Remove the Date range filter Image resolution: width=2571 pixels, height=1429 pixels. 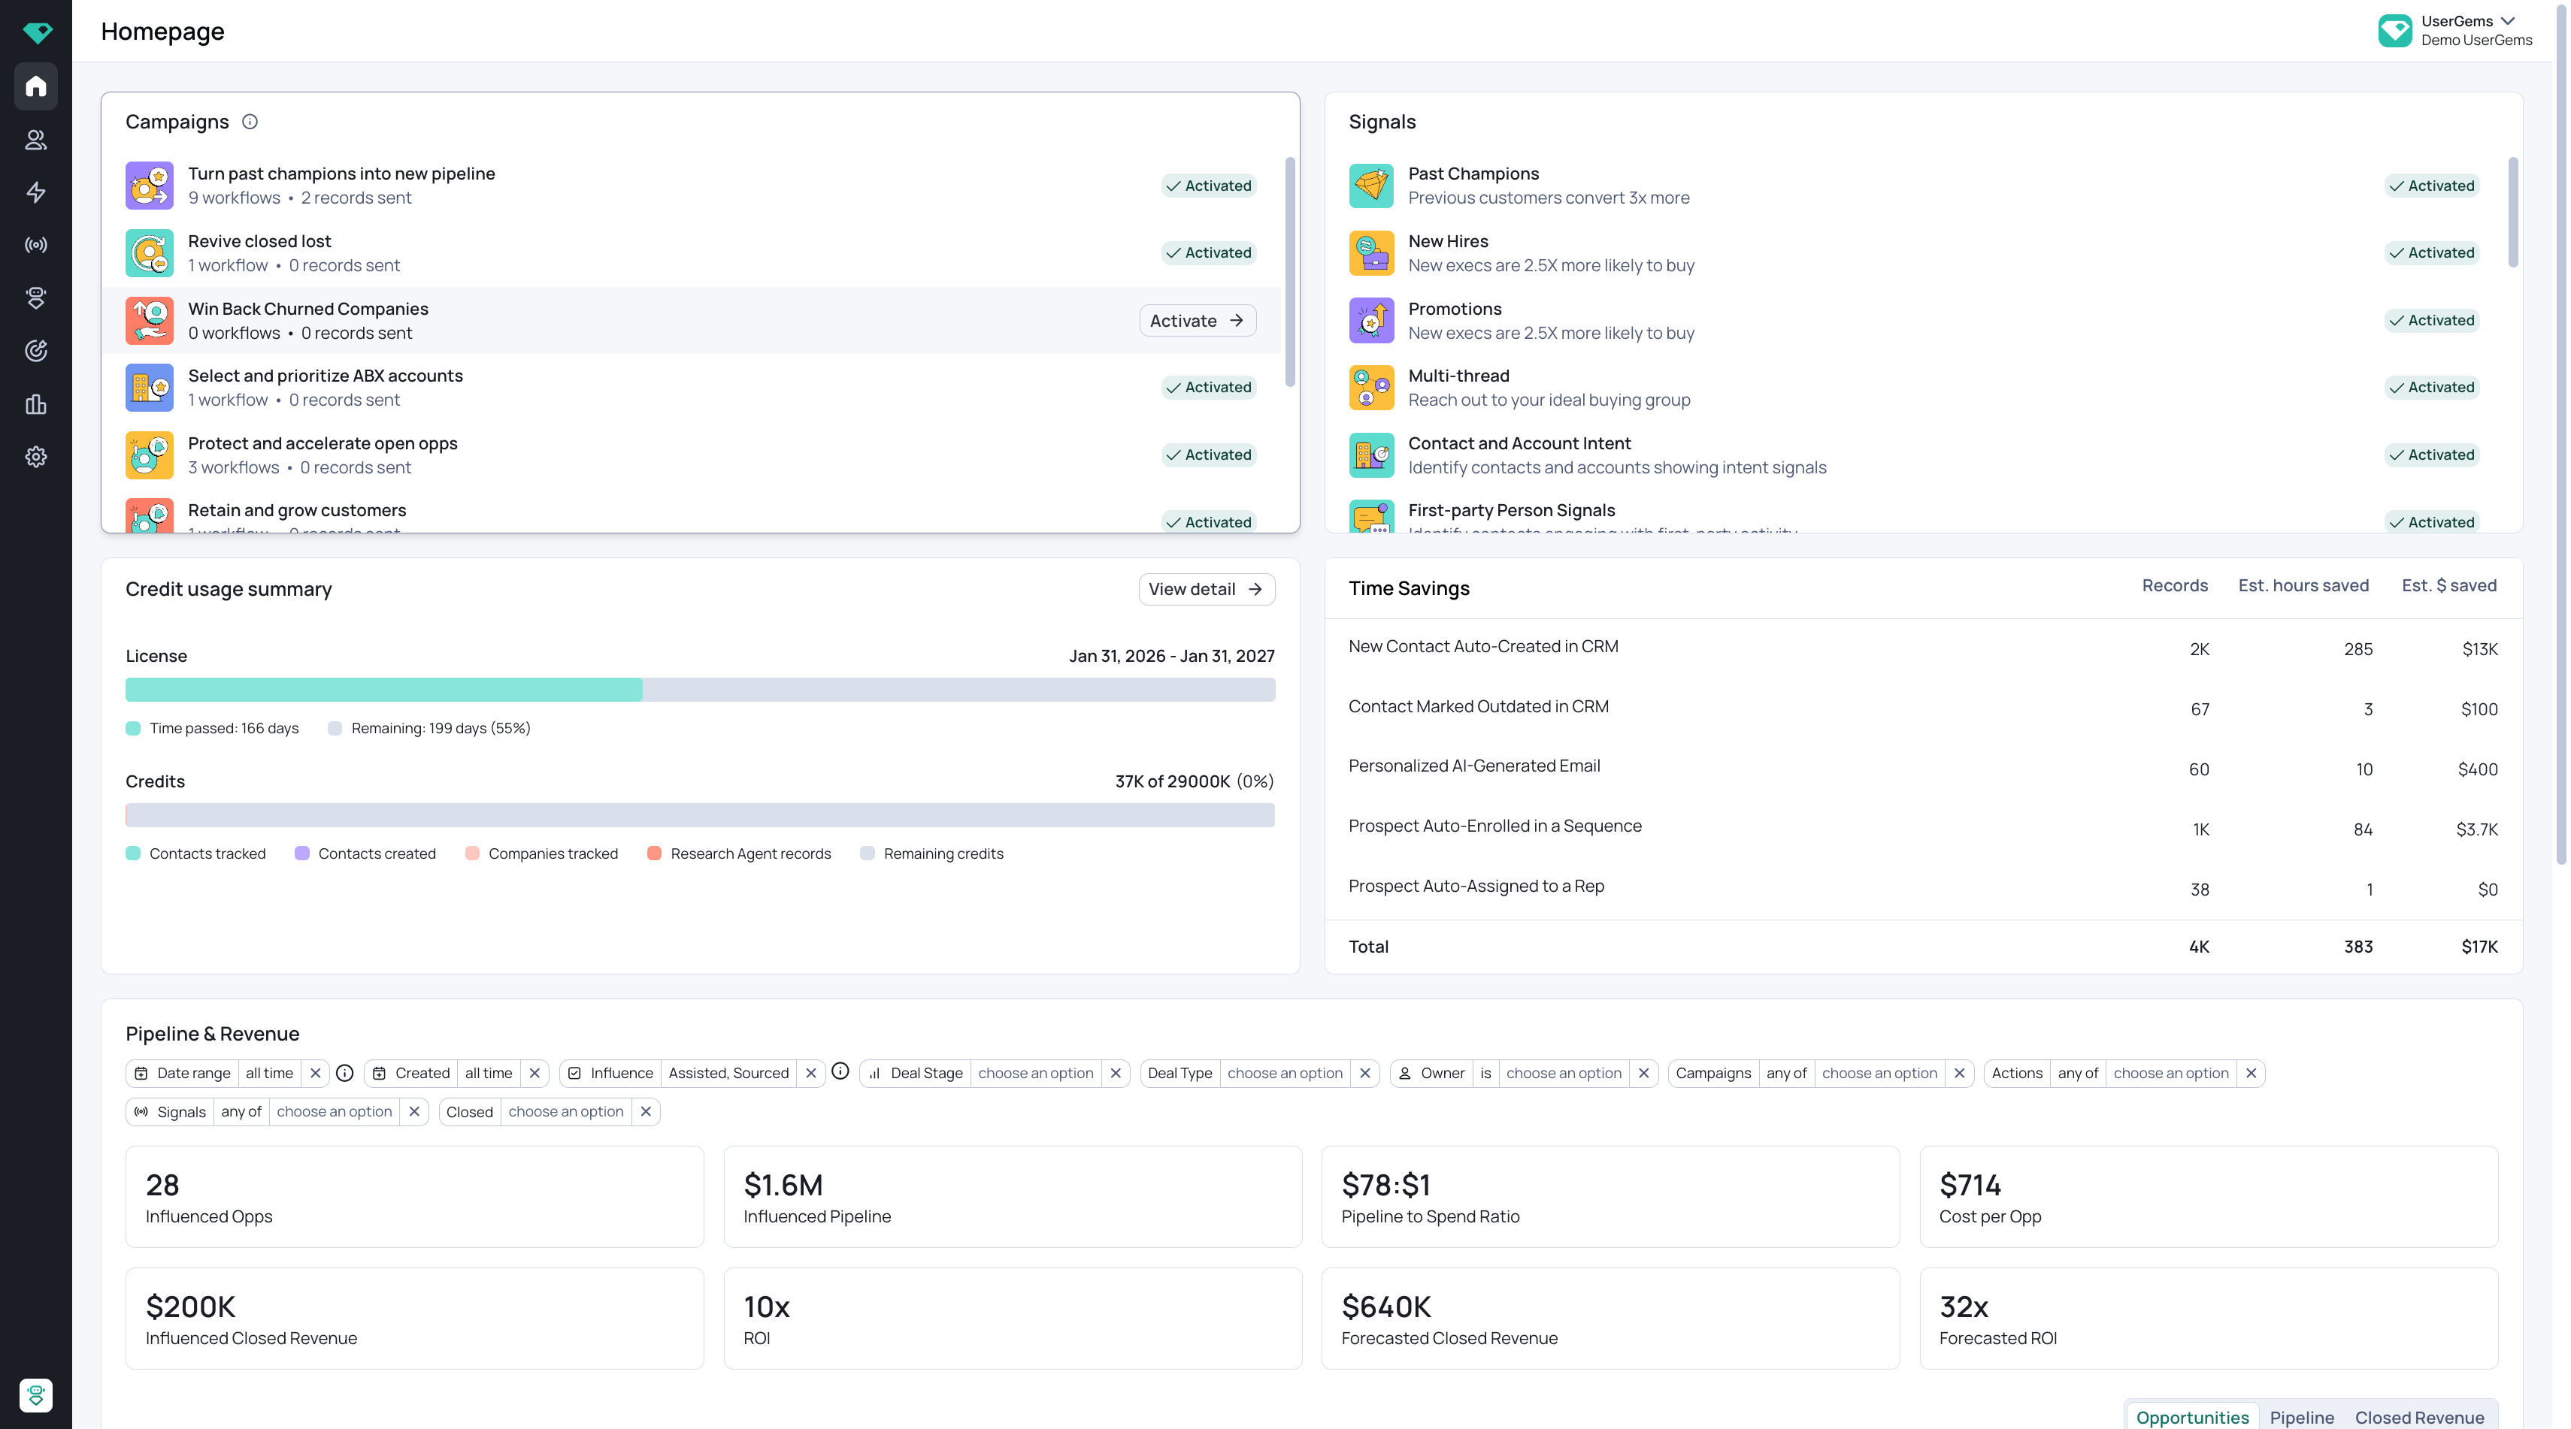click(x=316, y=1073)
